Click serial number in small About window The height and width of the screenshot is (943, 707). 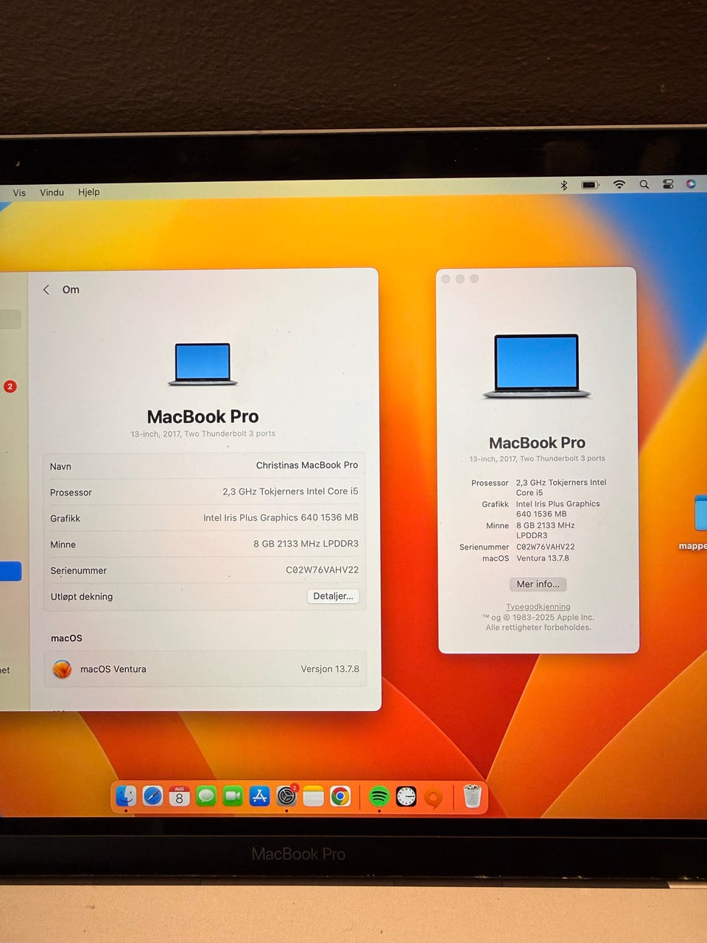coord(546,547)
